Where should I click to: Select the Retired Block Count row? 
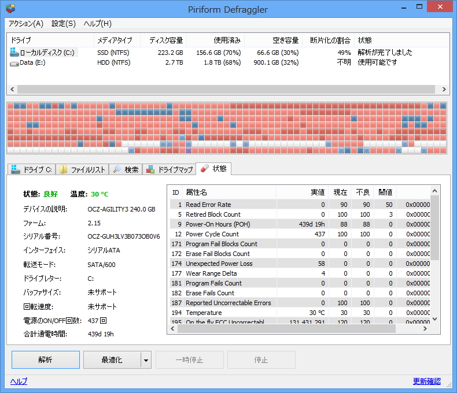(x=299, y=214)
